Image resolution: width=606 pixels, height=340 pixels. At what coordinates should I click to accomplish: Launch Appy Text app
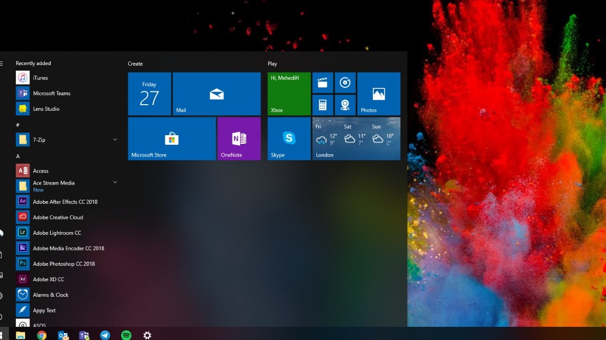[x=67, y=310]
